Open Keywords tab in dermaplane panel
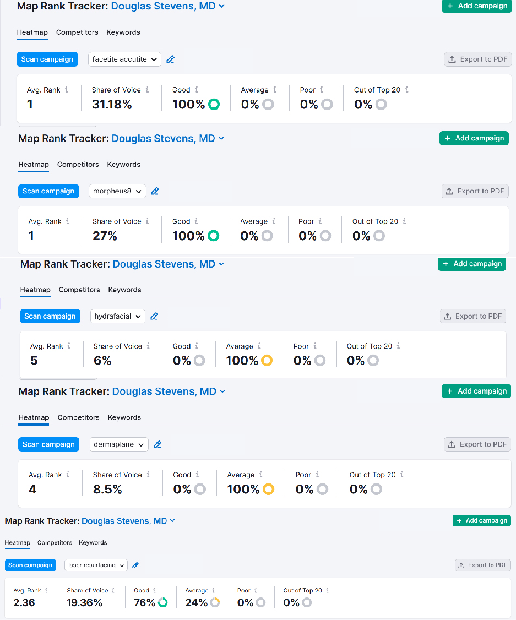The width and height of the screenshot is (516, 620). 124,417
